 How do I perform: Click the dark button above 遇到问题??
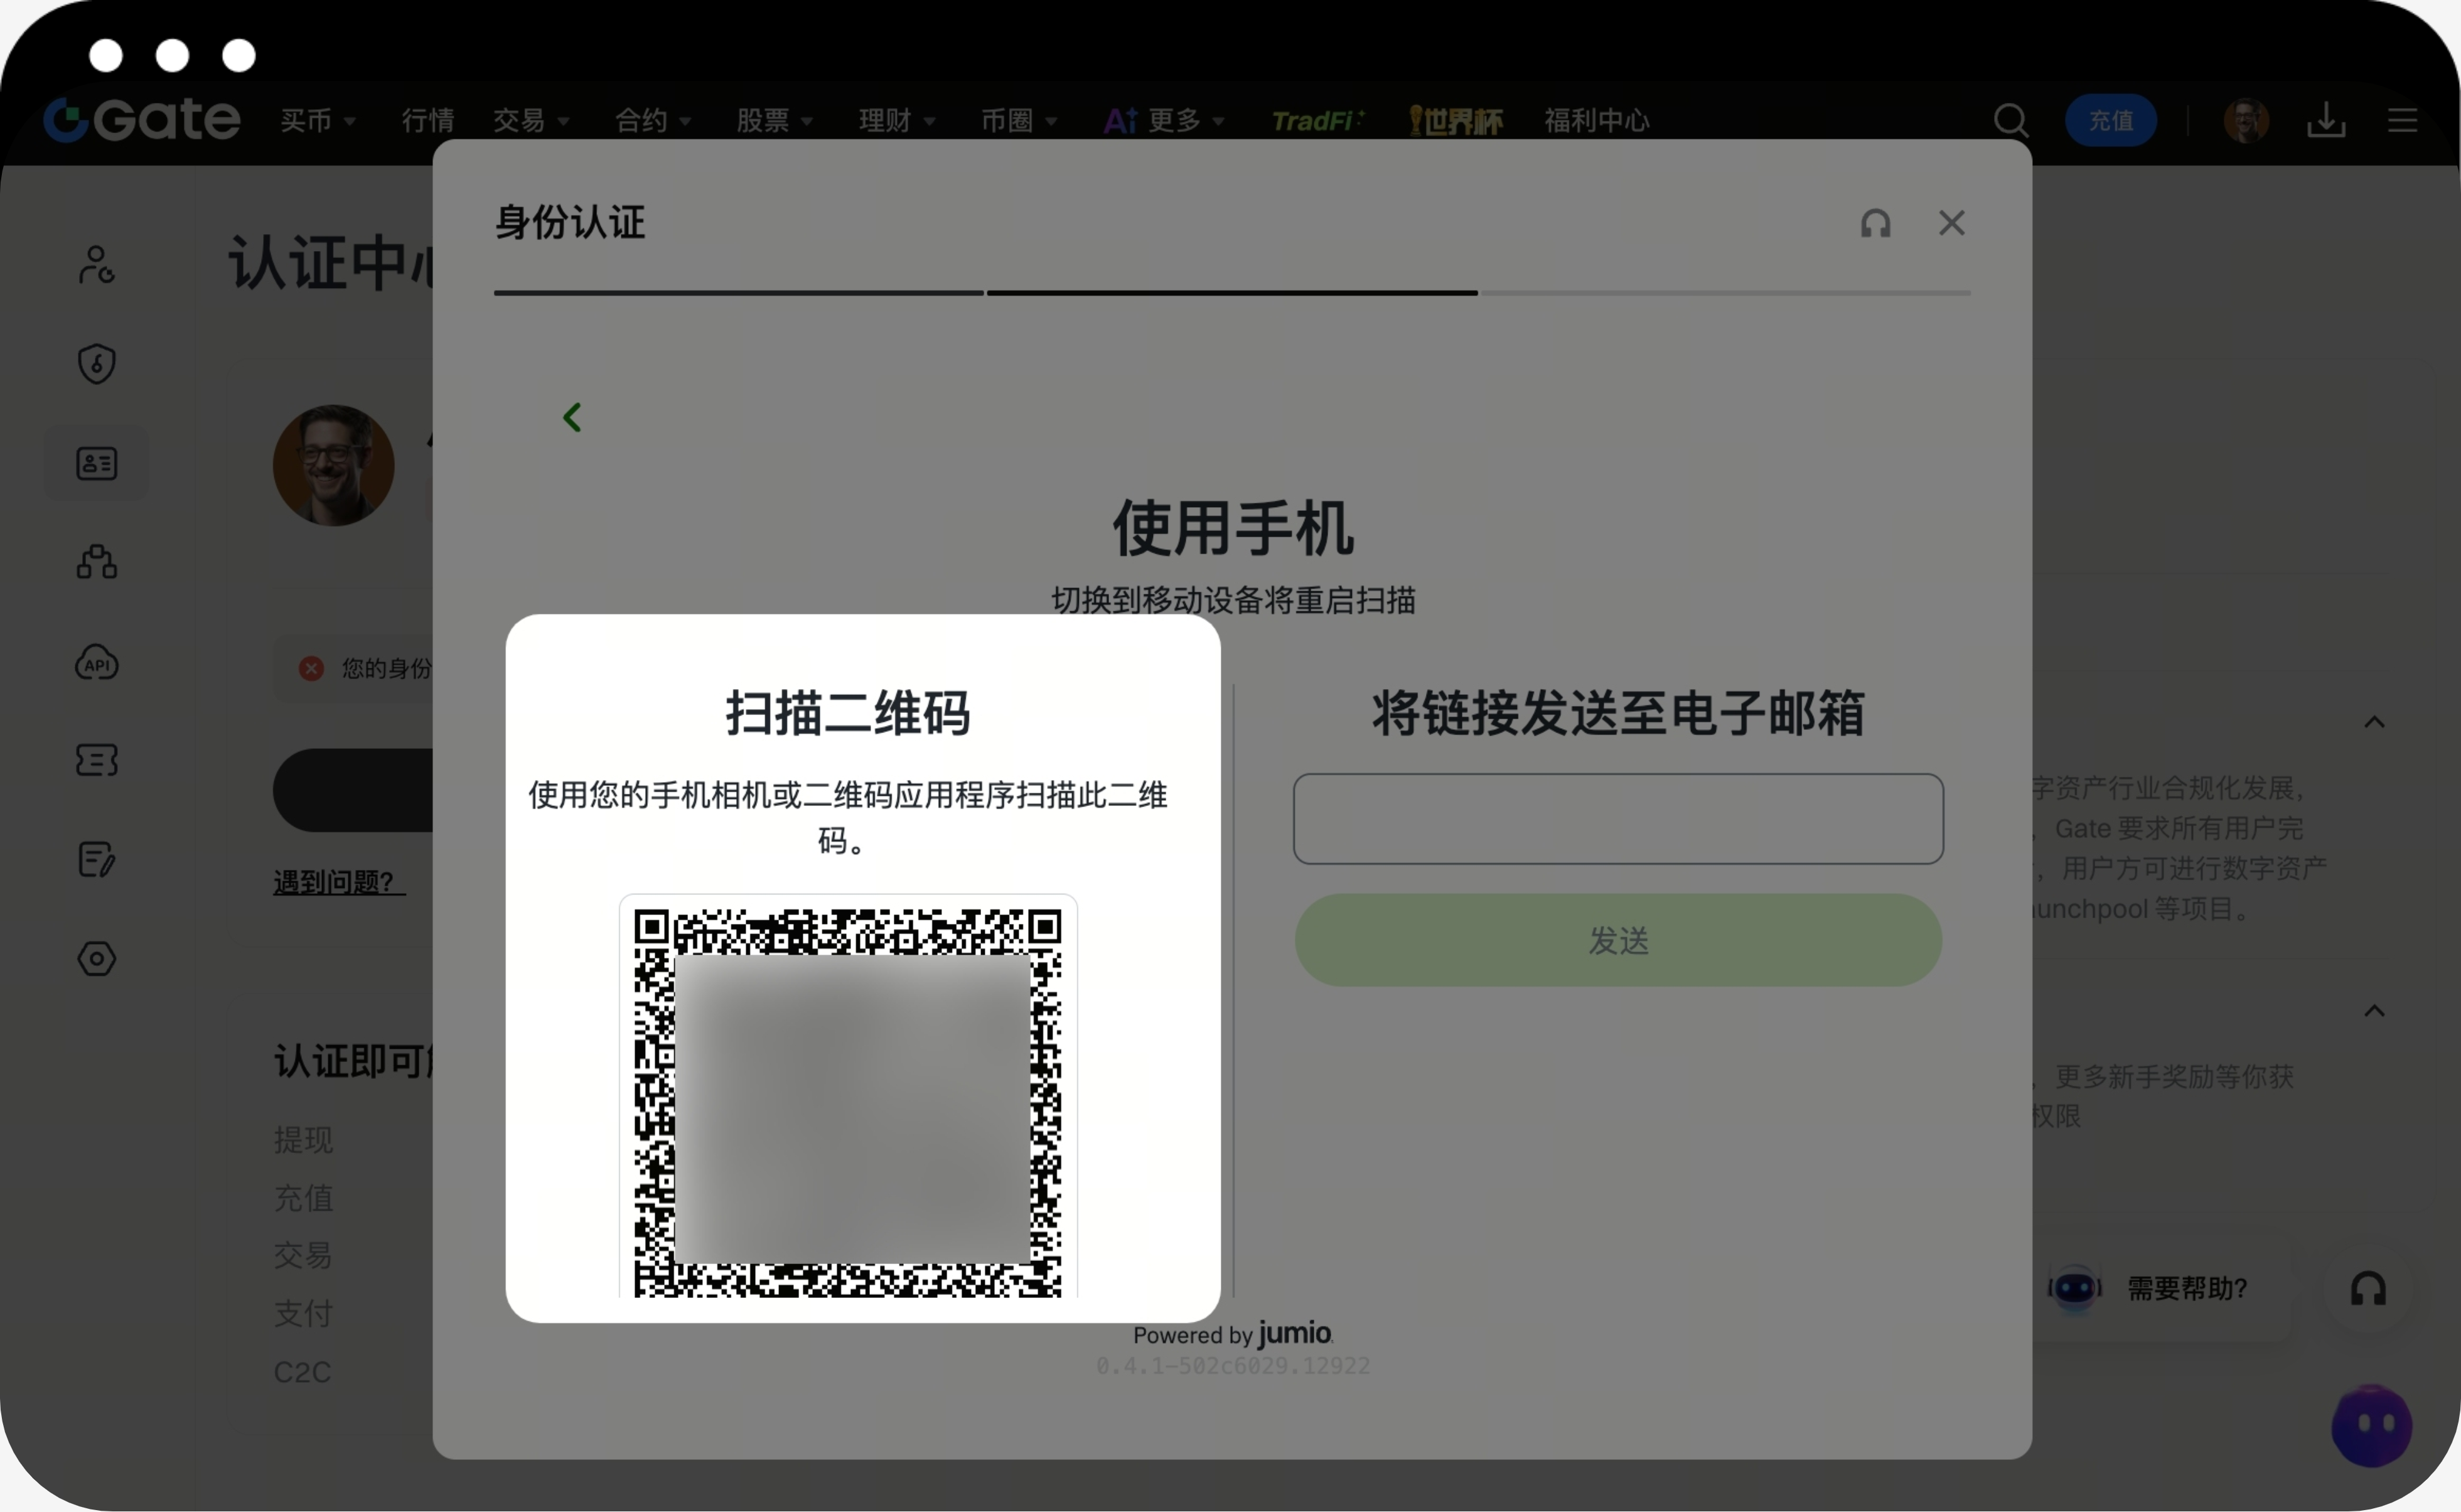[353, 790]
